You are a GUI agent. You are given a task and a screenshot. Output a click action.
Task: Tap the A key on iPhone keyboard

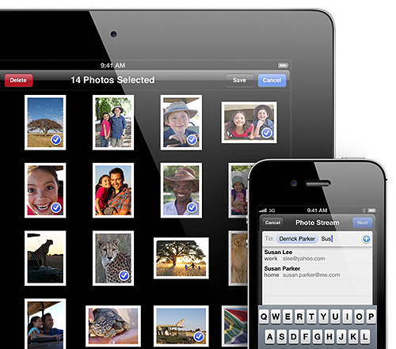click(270, 337)
